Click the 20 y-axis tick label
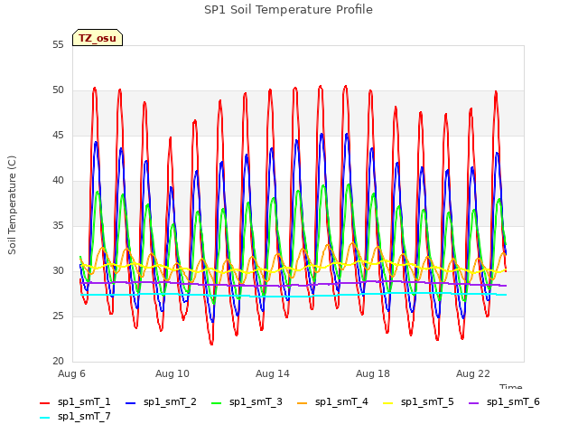 click(58, 362)
